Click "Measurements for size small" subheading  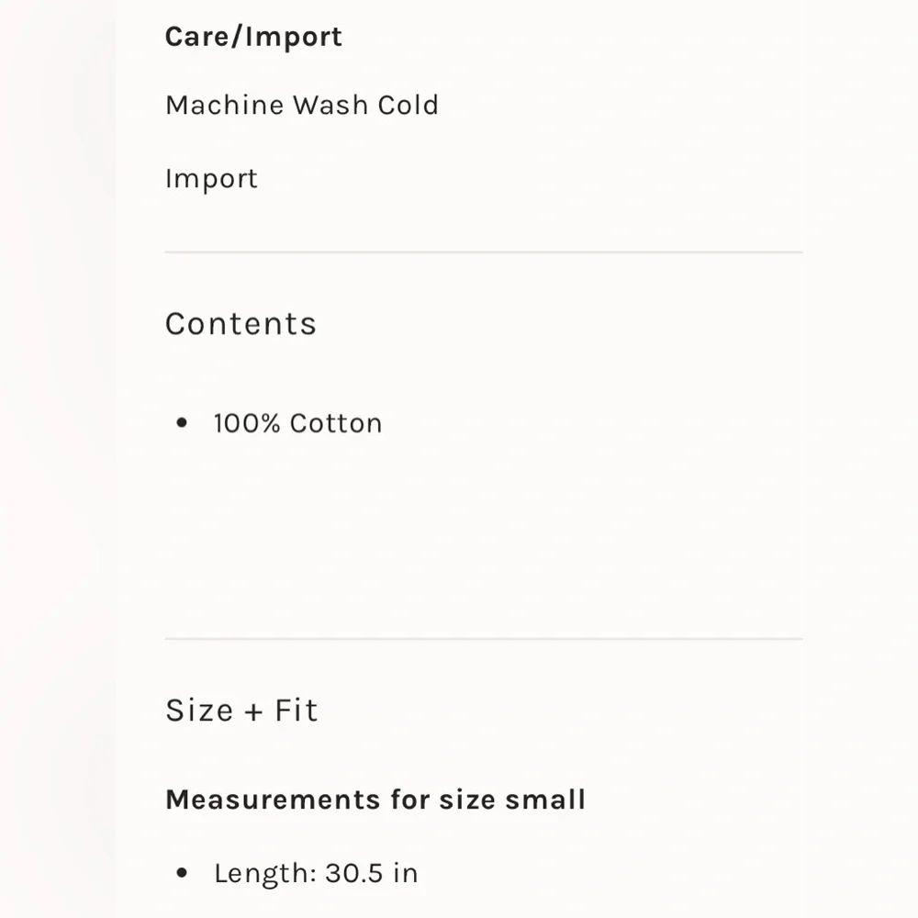pos(375,800)
